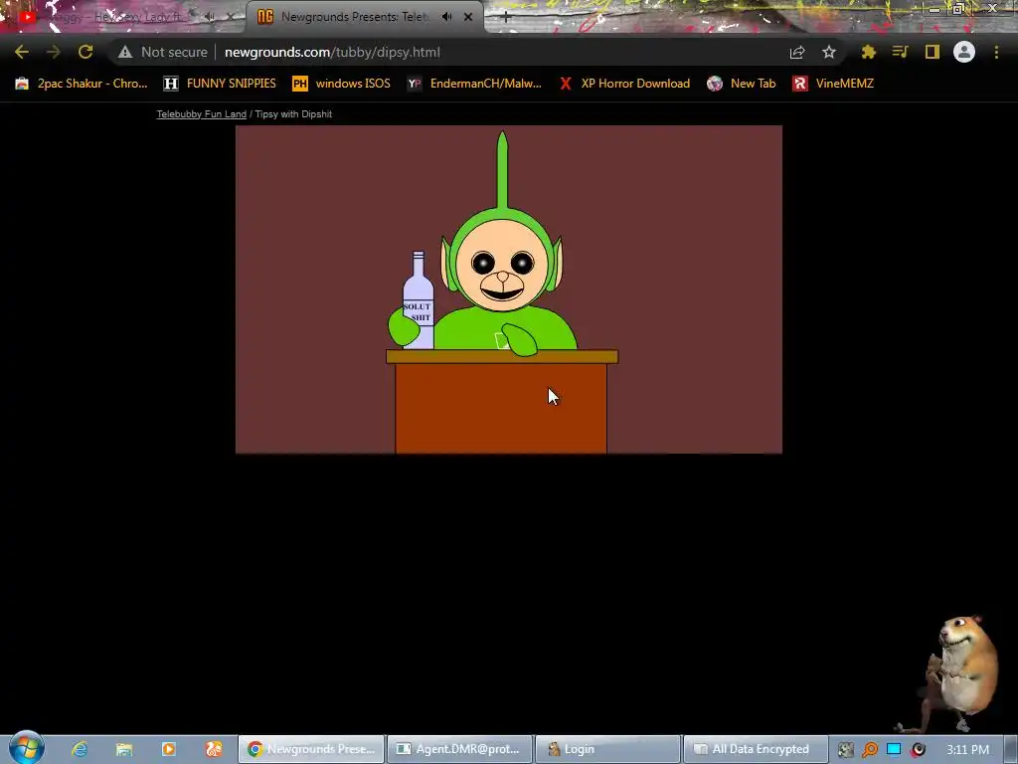Image resolution: width=1018 pixels, height=764 pixels.
Task: Open the Chrome three-dot menu
Action: click(996, 52)
